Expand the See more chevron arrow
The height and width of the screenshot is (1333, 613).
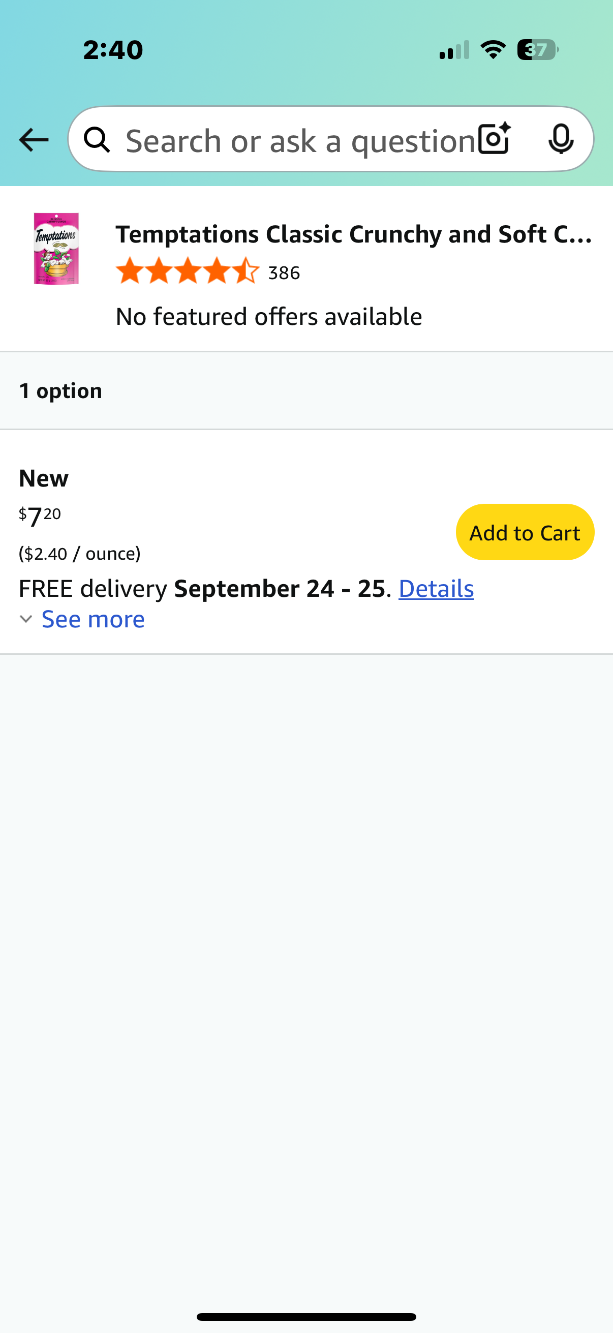[26, 619]
